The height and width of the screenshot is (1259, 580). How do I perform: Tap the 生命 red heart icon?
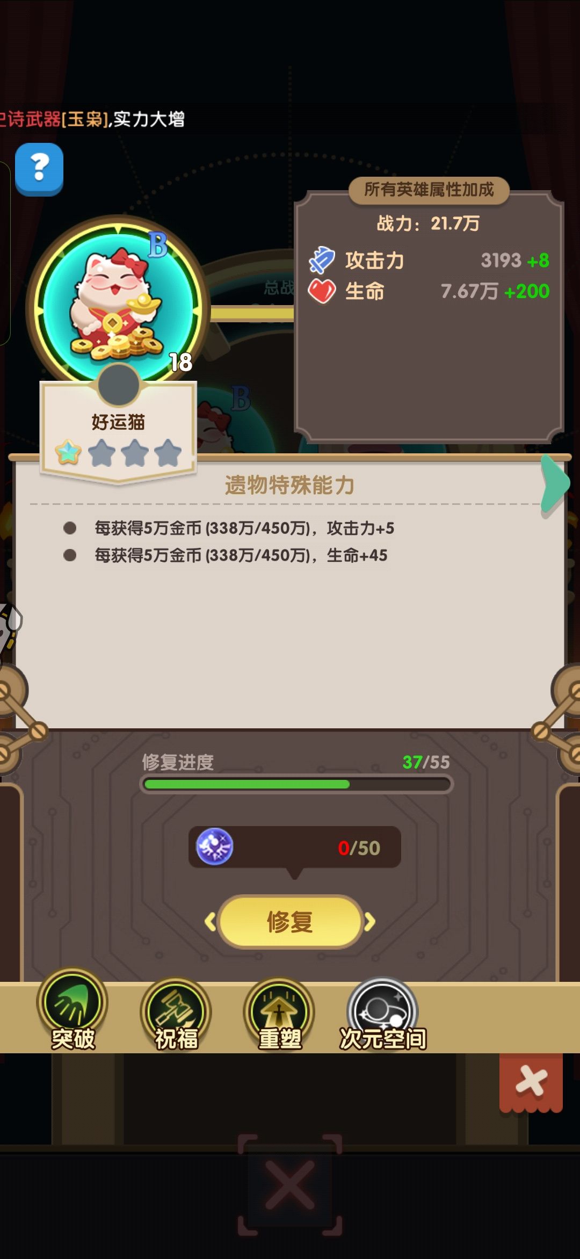pos(322,292)
